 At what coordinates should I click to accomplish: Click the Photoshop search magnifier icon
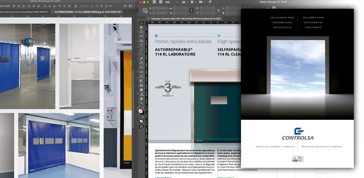[x=125, y=6]
